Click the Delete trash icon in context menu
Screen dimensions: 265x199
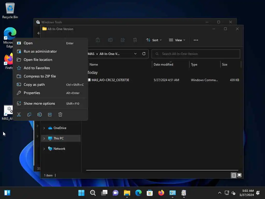[x=60, y=115]
